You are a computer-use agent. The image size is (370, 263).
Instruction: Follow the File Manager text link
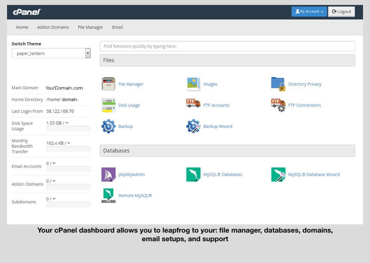click(131, 84)
